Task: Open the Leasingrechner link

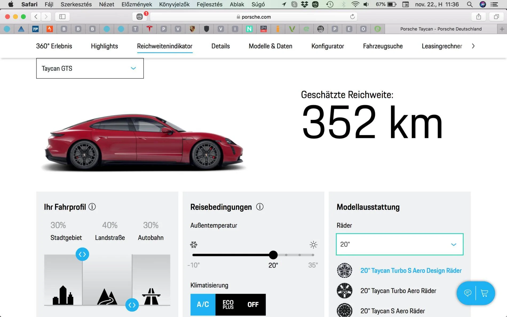Action: tap(442, 46)
